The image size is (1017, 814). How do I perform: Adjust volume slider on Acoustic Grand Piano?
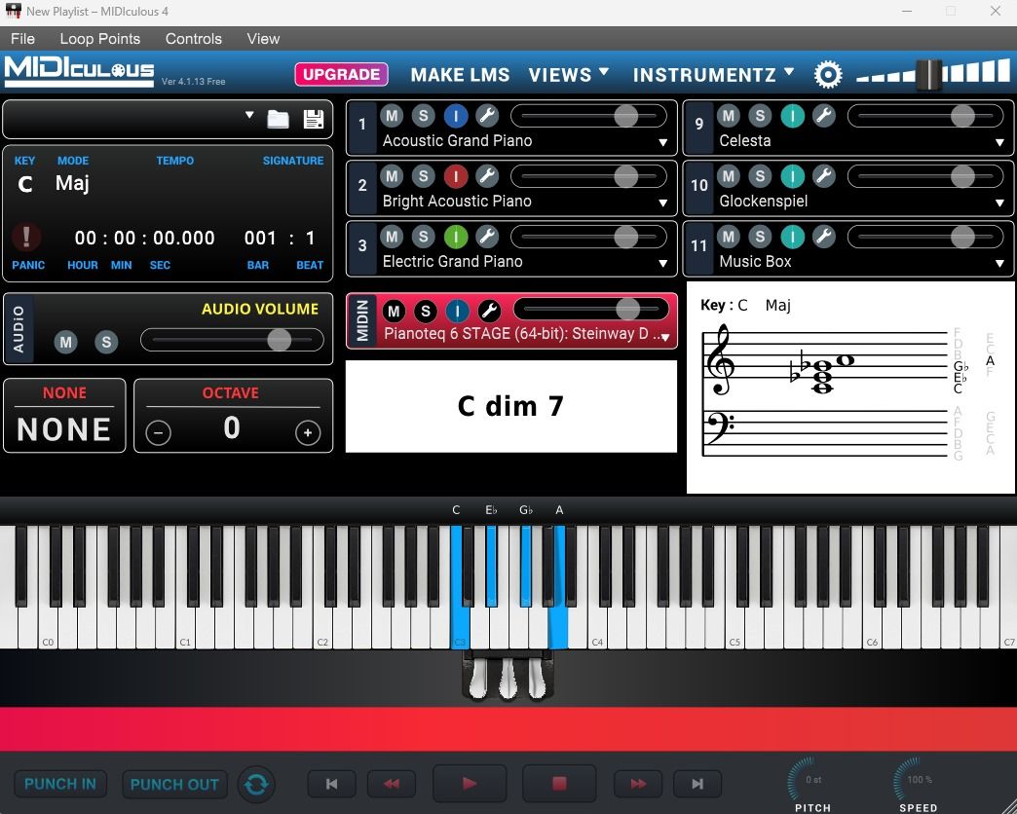click(589, 116)
